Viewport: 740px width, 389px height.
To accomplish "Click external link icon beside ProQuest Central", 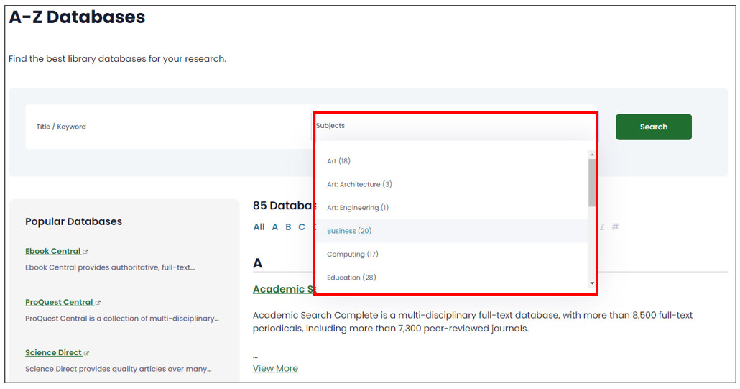I will pos(98,303).
